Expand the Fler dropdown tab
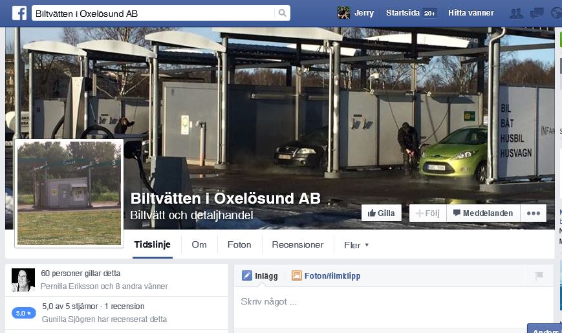The image size is (562, 333). (x=356, y=245)
